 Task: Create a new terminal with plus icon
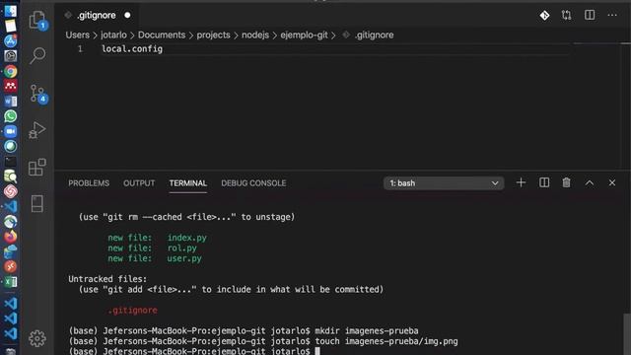tap(521, 182)
